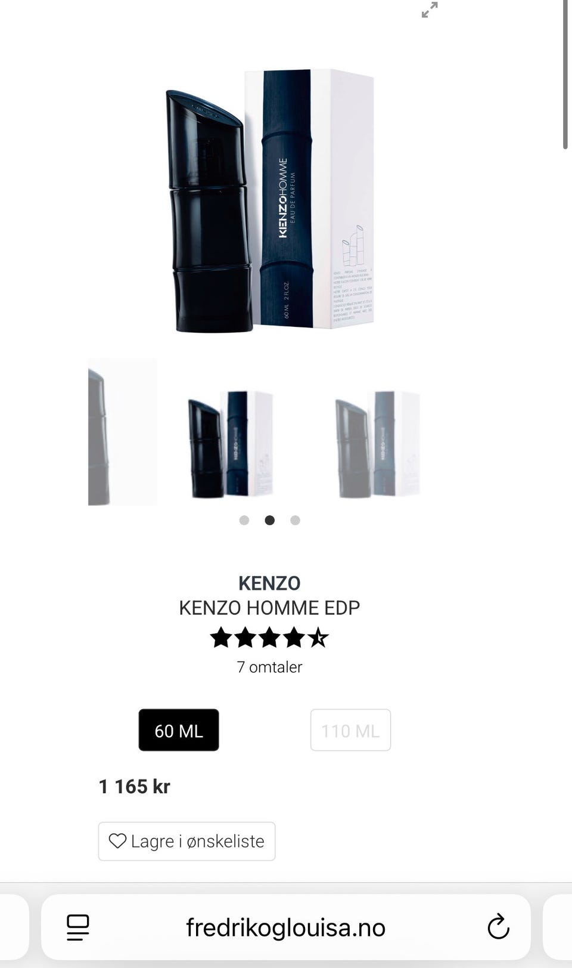The image size is (572, 968).
Task: Select the 60 ML size option
Action: point(179,730)
